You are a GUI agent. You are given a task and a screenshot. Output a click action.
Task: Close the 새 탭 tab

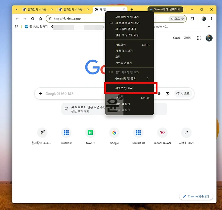tap(124, 9)
